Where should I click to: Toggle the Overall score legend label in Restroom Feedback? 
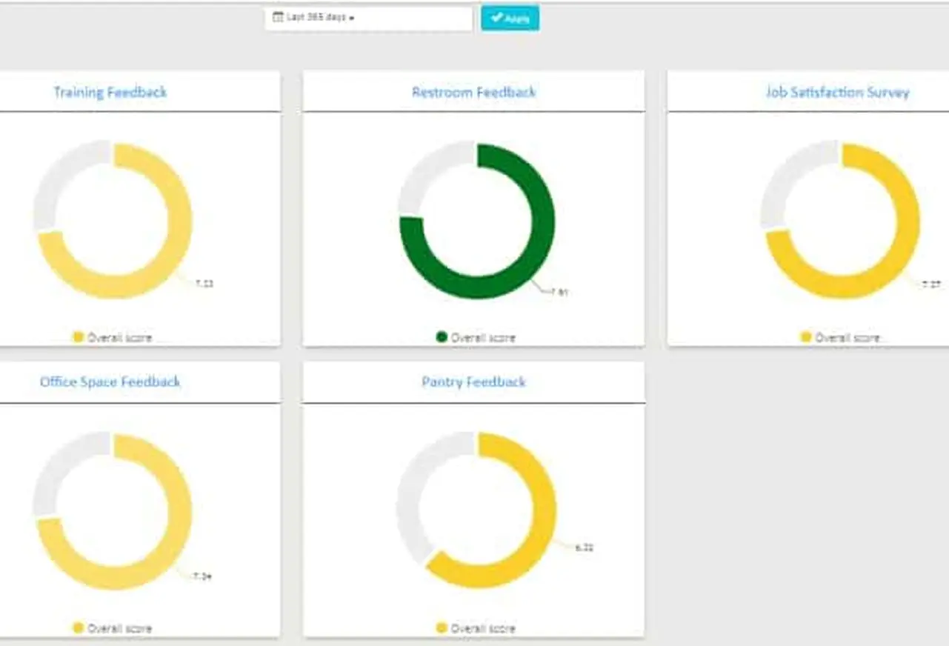[x=483, y=338]
